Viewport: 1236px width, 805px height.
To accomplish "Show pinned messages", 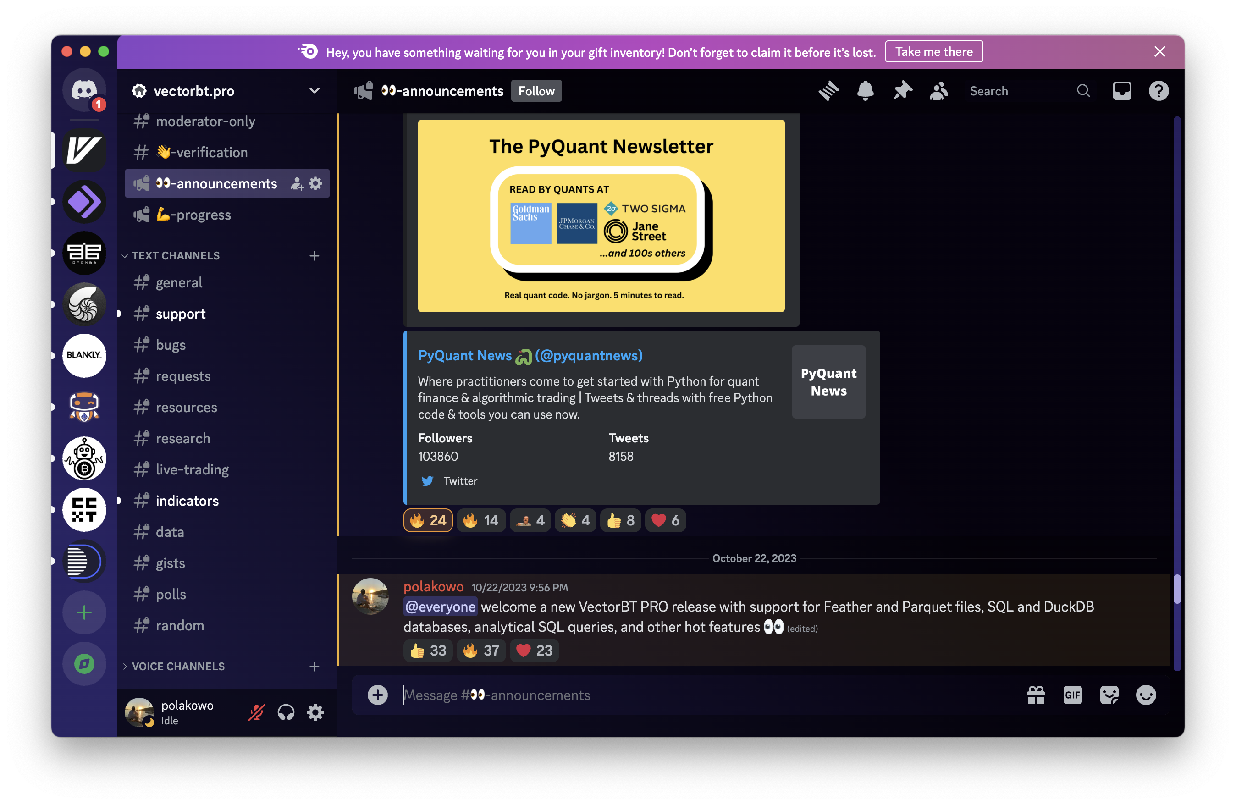I will click(902, 91).
